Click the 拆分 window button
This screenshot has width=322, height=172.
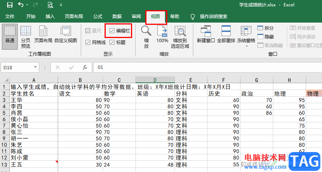(x=265, y=28)
